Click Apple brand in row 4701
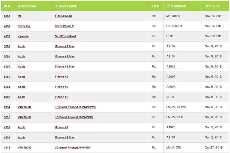The height and width of the screenshot is (153, 230). (22, 137)
